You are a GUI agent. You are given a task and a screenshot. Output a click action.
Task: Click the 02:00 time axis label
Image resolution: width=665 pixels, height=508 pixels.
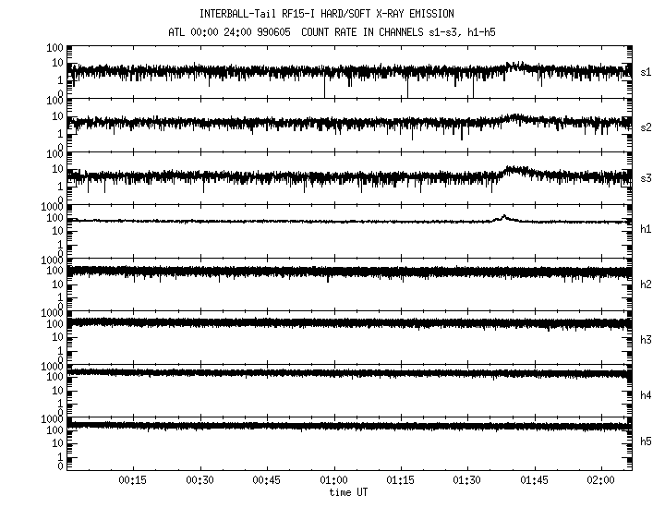tap(601, 480)
